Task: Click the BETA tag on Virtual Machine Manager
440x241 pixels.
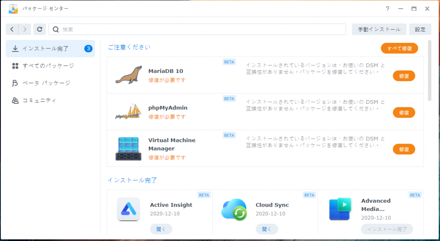Action: click(x=229, y=135)
